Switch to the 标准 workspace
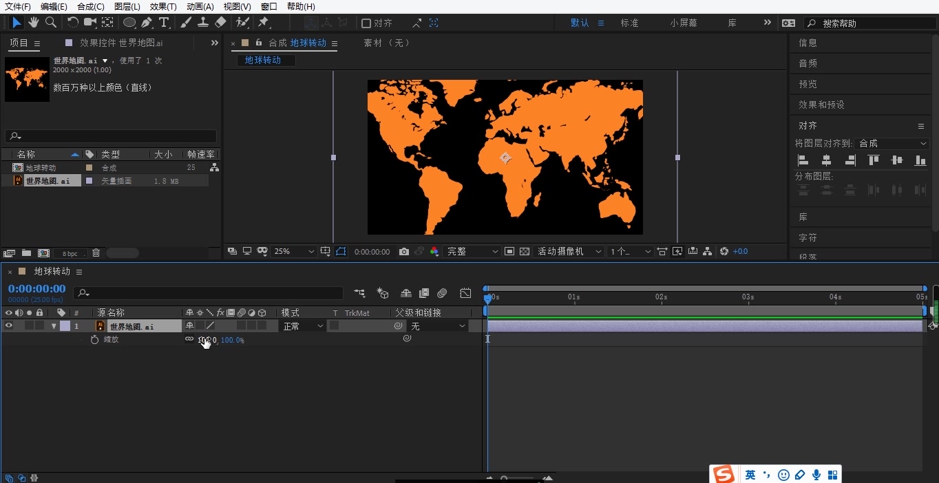 point(629,23)
